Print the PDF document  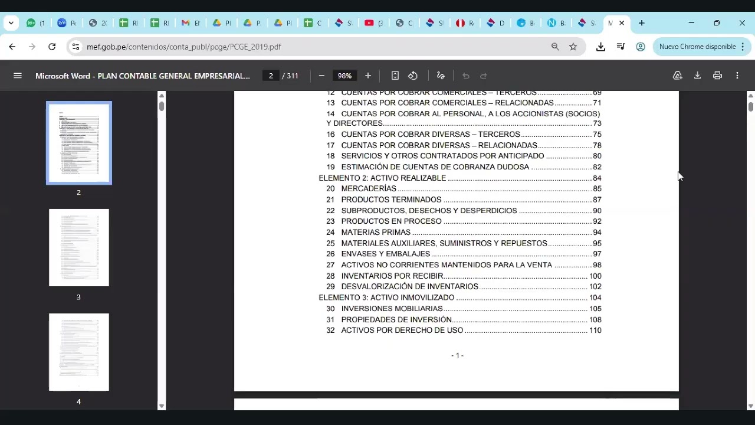[717, 76]
